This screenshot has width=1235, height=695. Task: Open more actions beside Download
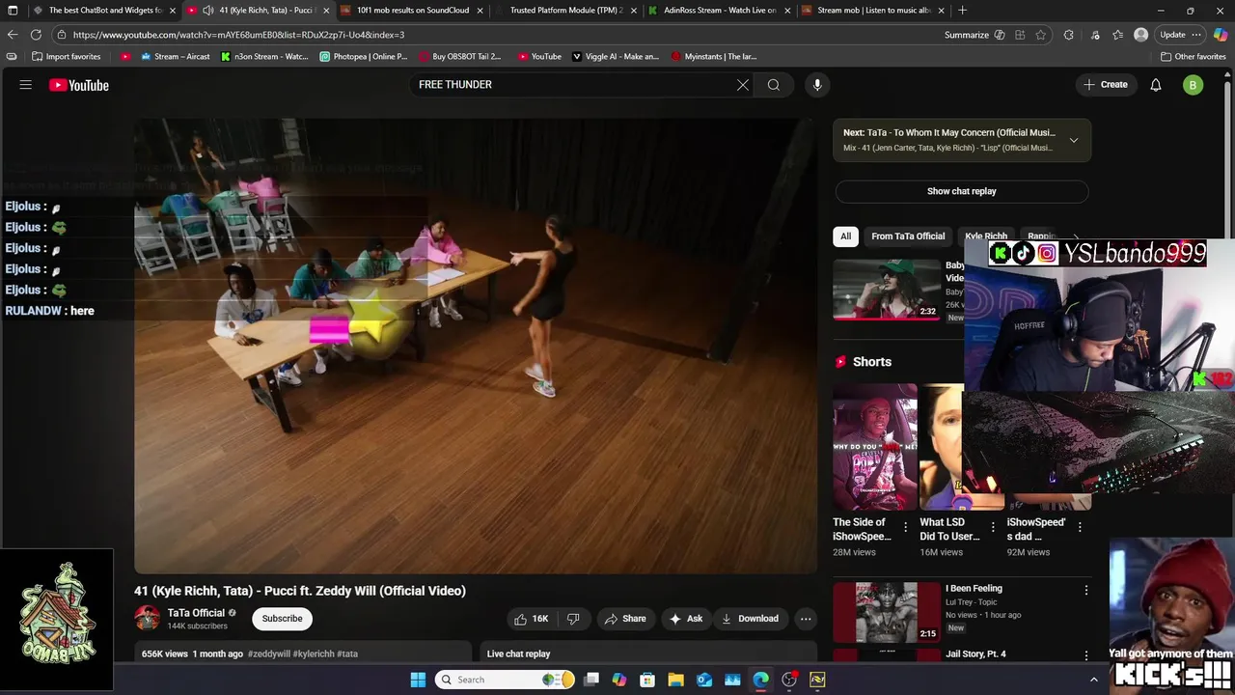pos(806,619)
